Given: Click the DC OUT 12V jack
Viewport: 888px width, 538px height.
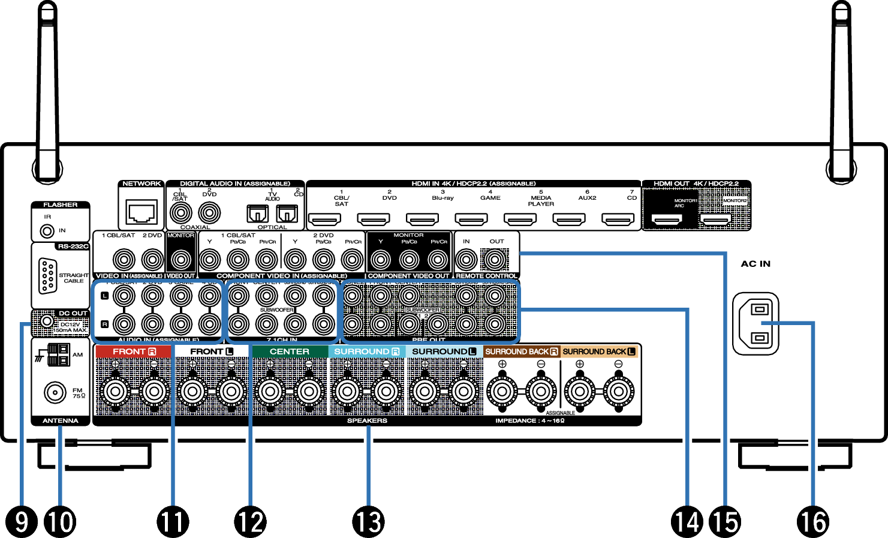Looking at the screenshot, I should click(x=44, y=322).
